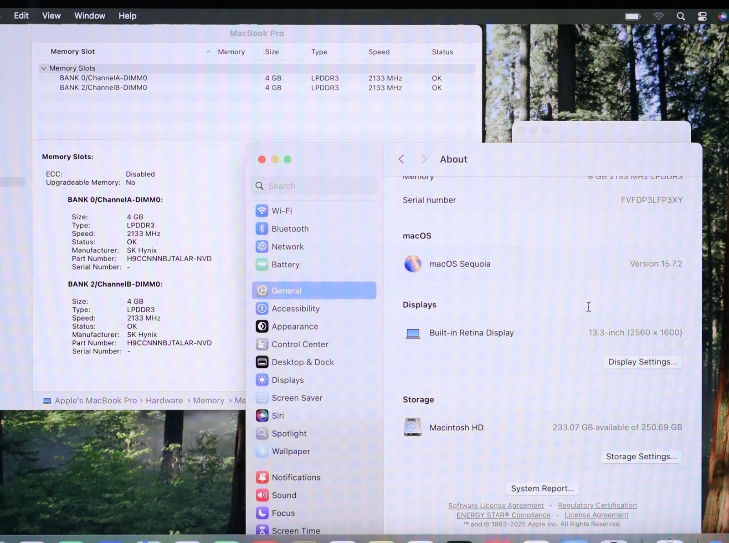Open Battery settings in sidebar
The width and height of the screenshot is (729, 543).
coord(285,264)
